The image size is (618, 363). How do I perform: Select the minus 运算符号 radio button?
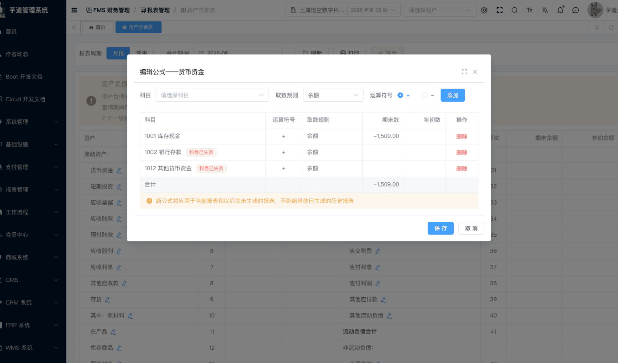tap(424, 95)
